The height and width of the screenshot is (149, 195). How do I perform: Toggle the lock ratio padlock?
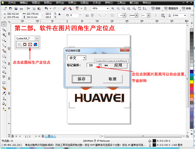pyautogui.click(x=60, y=14)
